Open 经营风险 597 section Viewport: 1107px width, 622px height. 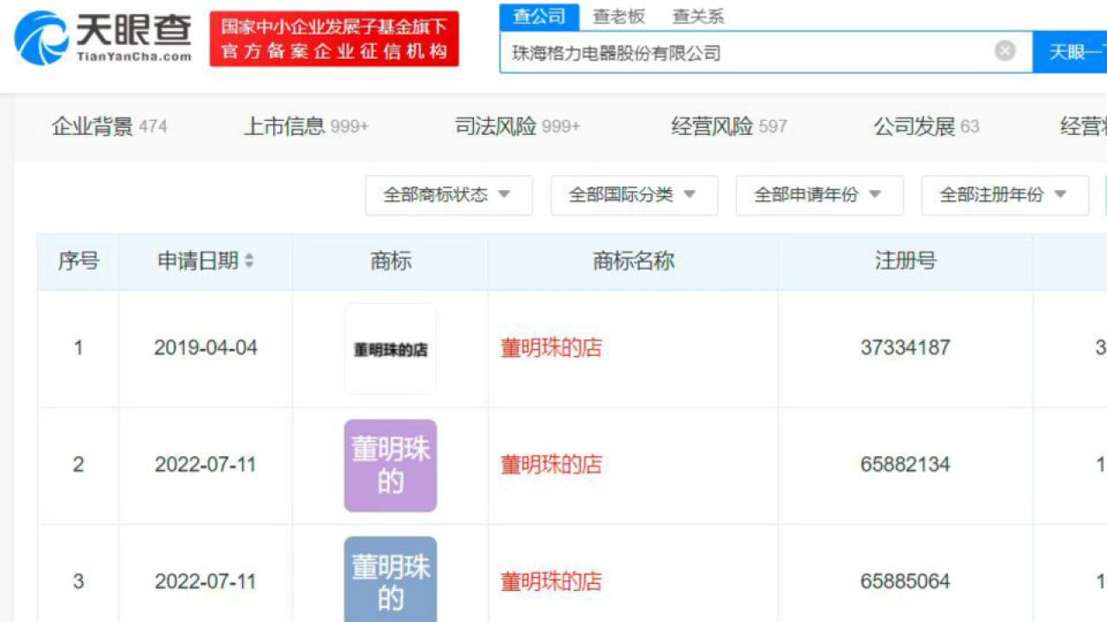pos(729,126)
